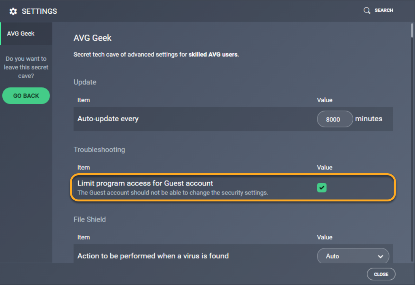Click the settings gear icon in the header
Image resolution: width=415 pixels, height=285 pixels.
[x=13, y=11]
